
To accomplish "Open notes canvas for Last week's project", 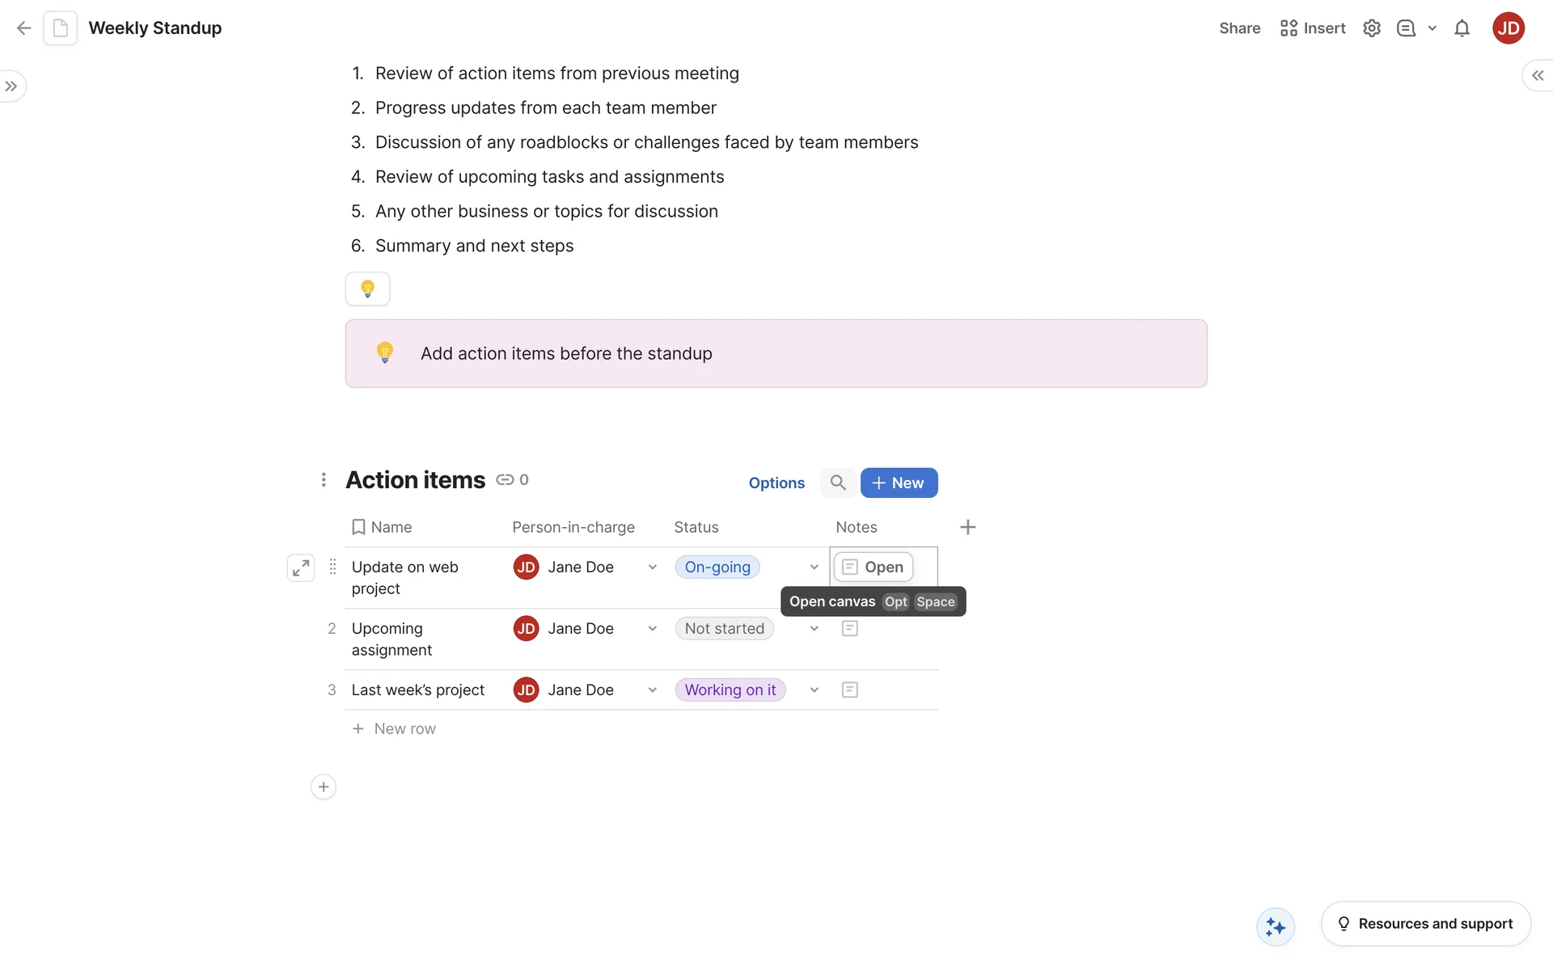I will click(x=849, y=690).
